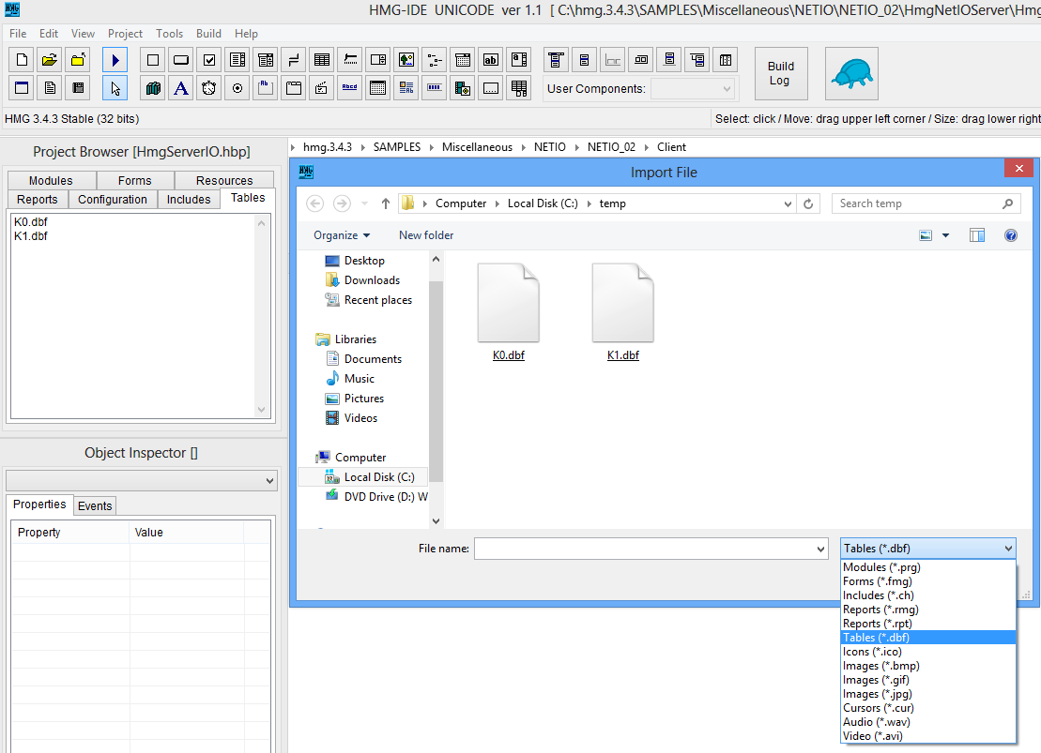Viewport: 1041px width, 753px height.
Task: Open the Organize dropdown menu
Action: [342, 234]
